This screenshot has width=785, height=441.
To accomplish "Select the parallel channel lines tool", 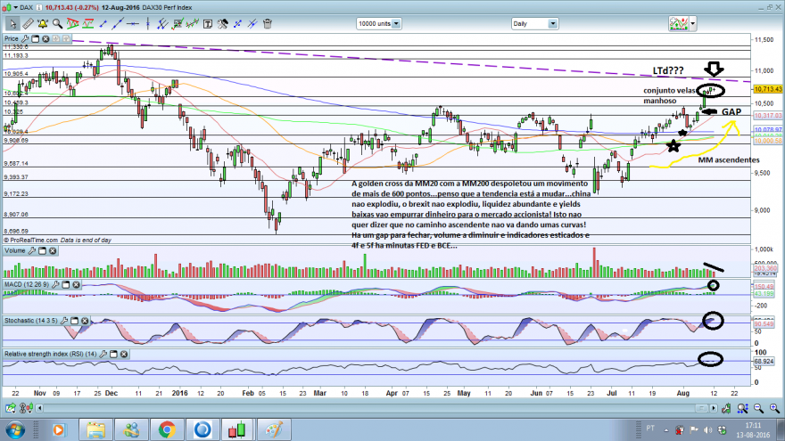I will 162,23.
